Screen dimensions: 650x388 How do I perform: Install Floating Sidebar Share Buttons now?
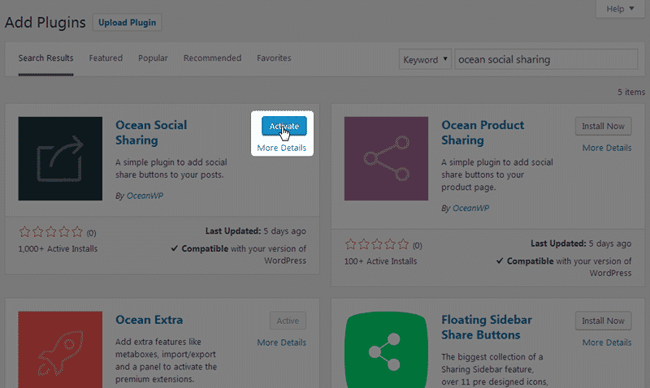pos(603,321)
